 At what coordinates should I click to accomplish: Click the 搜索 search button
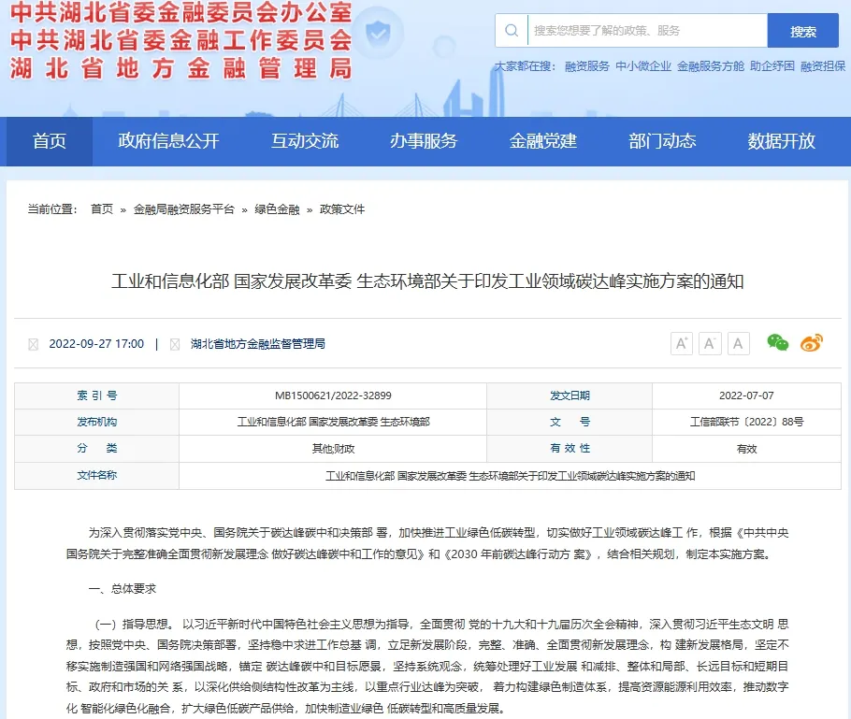[x=802, y=31]
